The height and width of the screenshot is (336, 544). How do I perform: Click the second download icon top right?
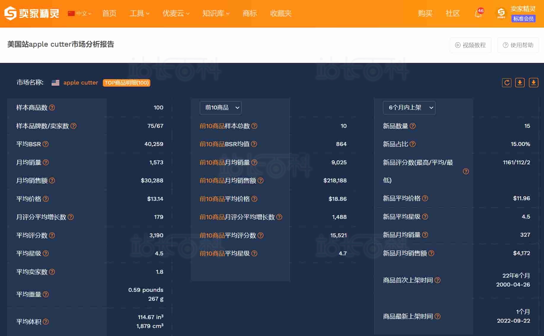point(533,83)
